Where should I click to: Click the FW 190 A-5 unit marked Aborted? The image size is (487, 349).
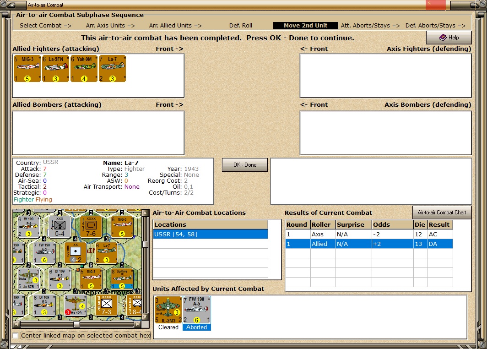pyautogui.click(x=197, y=310)
